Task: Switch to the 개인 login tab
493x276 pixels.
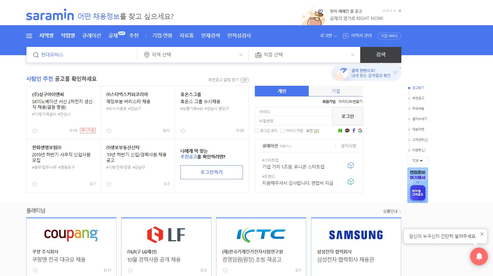Action: pos(282,91)
